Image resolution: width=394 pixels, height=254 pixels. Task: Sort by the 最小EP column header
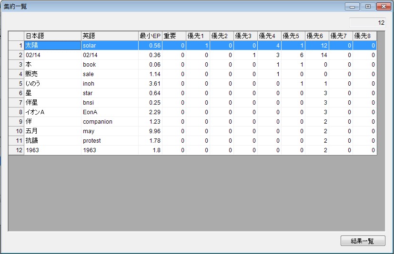click(150, 36)
